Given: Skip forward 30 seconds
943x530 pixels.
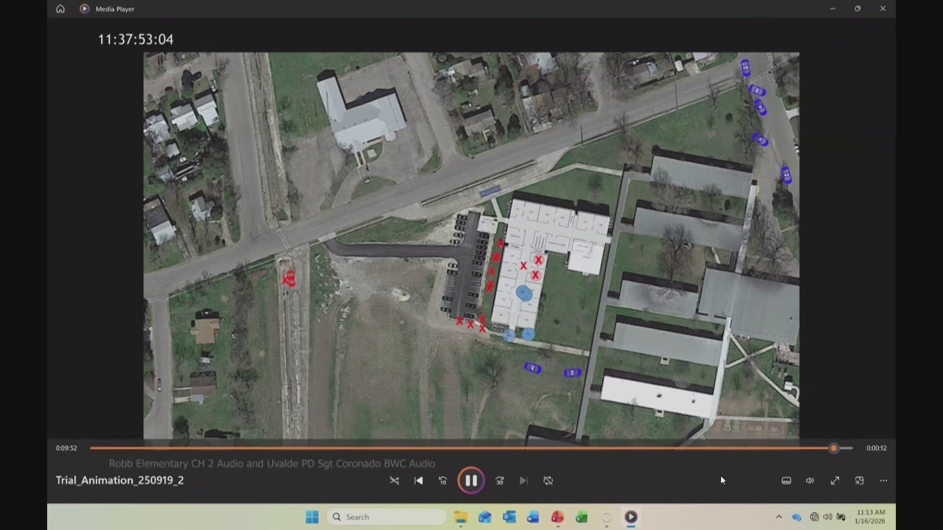Looking at the screenshot, I should point(499,480).
